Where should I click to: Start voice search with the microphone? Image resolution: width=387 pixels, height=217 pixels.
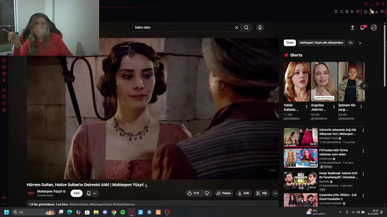point(260,27)
